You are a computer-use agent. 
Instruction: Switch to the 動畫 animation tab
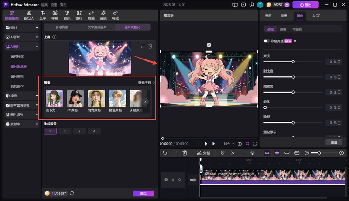click(x=284, y=16)
